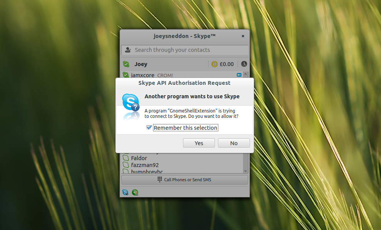This screenshot has height=230, width=381.
Task: Click Faldor's offline status icon
Action: (126, 158)
